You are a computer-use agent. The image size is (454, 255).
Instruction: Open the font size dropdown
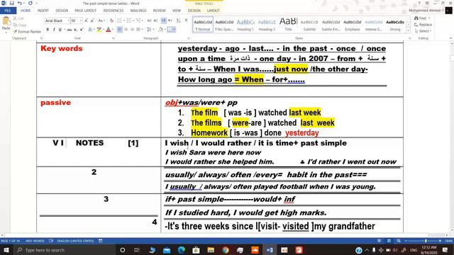[x=81, y=21]
